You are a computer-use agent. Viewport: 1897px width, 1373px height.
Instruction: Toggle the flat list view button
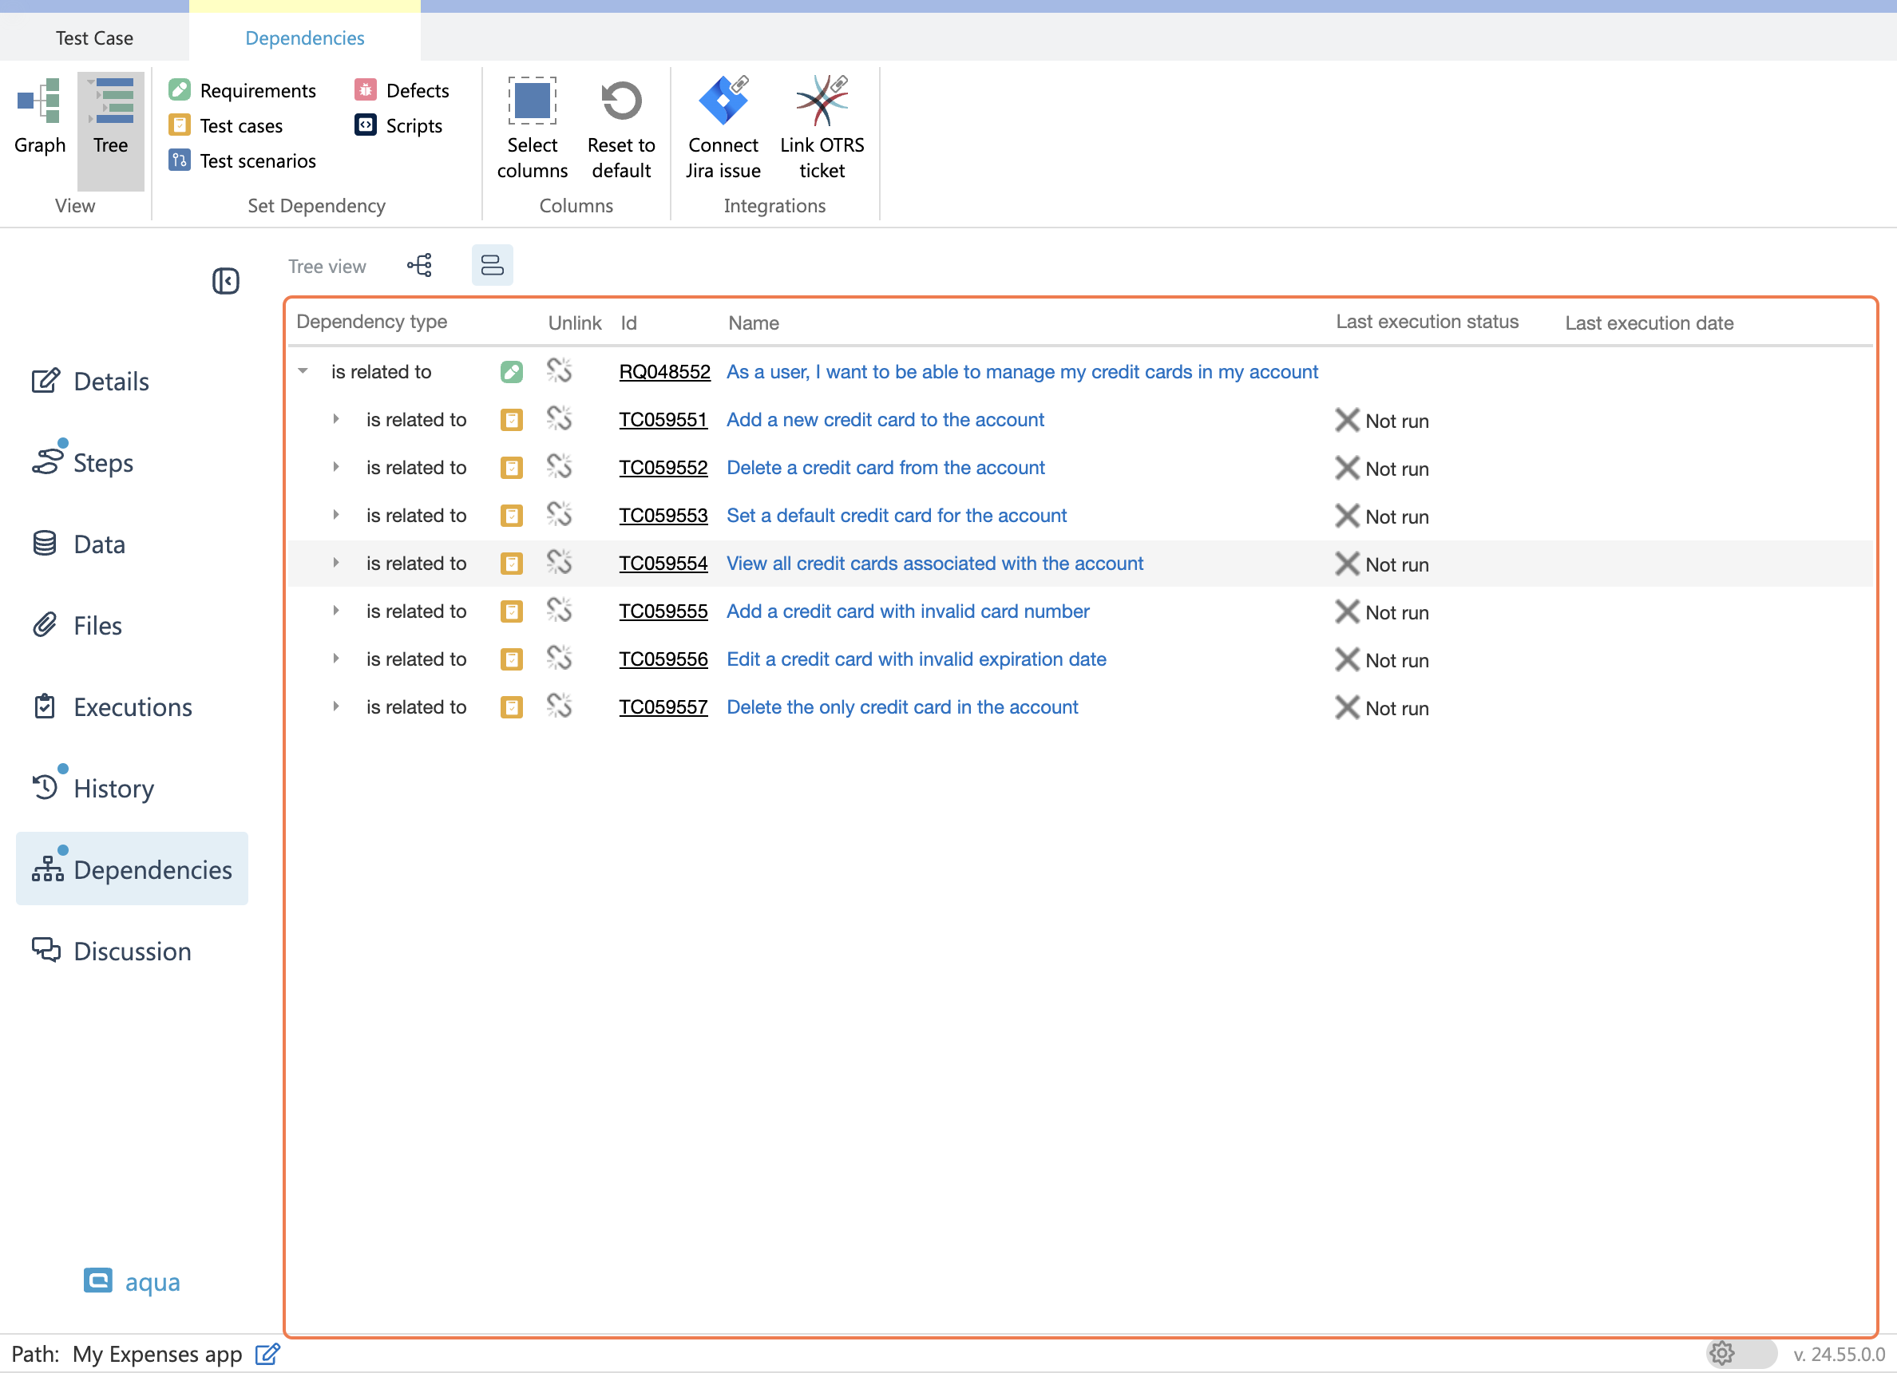(x=492, y=266)
